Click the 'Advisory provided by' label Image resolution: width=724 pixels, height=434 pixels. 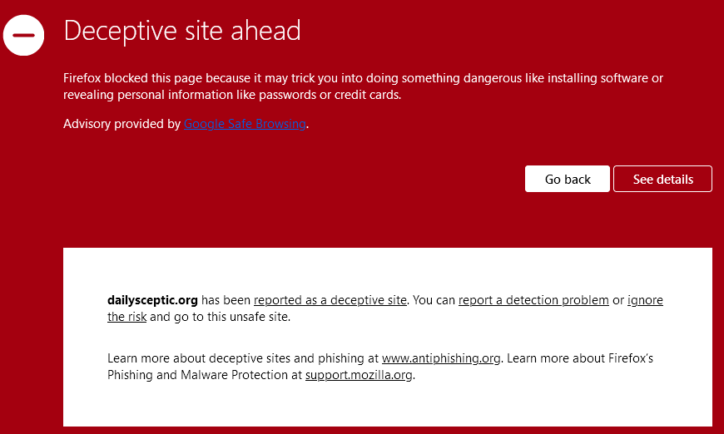(121, 124)
